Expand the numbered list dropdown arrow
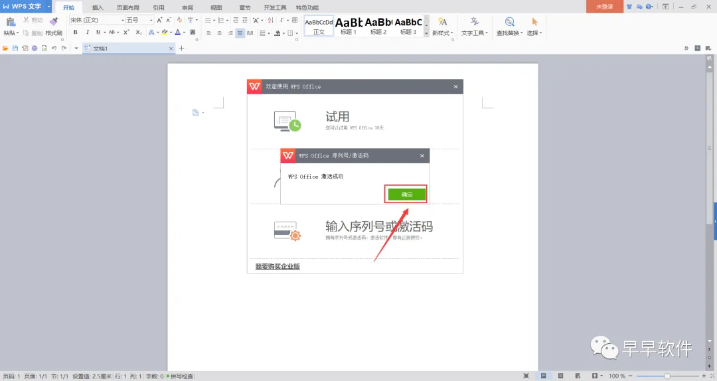 227,20
